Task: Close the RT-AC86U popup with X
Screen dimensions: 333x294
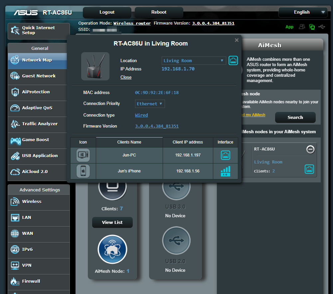Action: (x=237, y=40)
